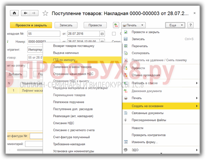Click the Записать toolbar button

[66, 25]
